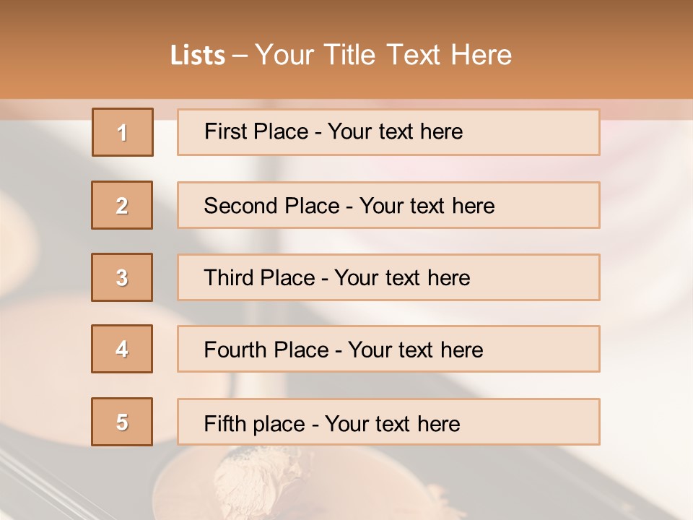The width and height of the screenshot is (693, 520).
Task: Click the number 1 box
Action: click(x=122, y=132)
